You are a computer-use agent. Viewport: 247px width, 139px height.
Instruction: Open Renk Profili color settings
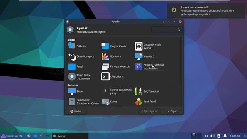pyautogui.click(x=145, y=102)
